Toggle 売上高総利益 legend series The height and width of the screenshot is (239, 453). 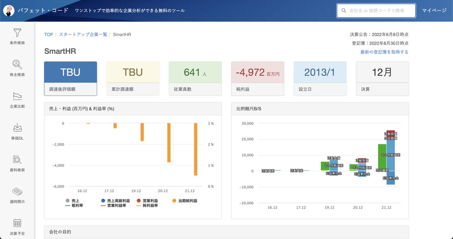115,201
